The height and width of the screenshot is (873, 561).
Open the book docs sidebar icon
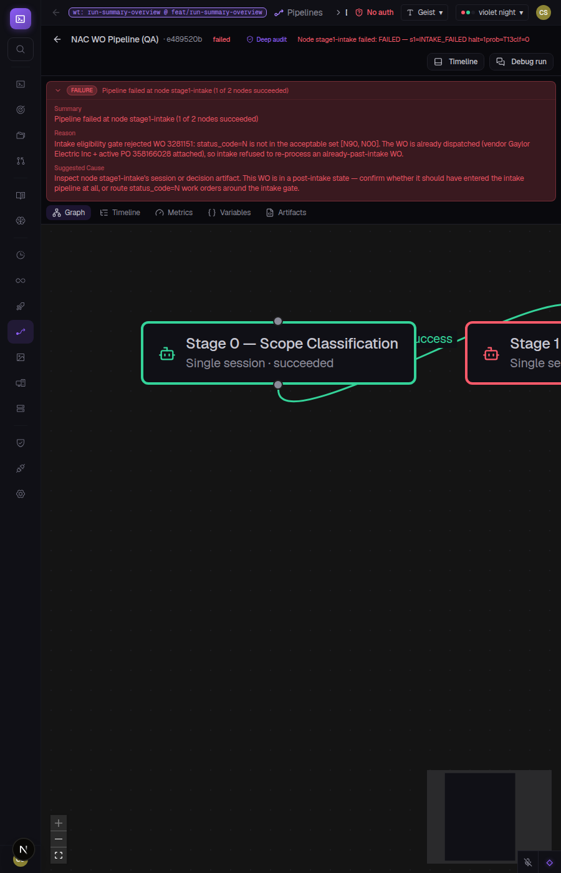pyautogui.click(x=21, y=195)
